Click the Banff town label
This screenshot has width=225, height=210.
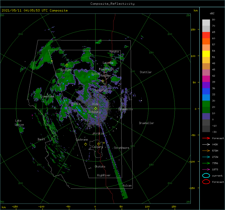pyautogui.click(x=41, y=139)
